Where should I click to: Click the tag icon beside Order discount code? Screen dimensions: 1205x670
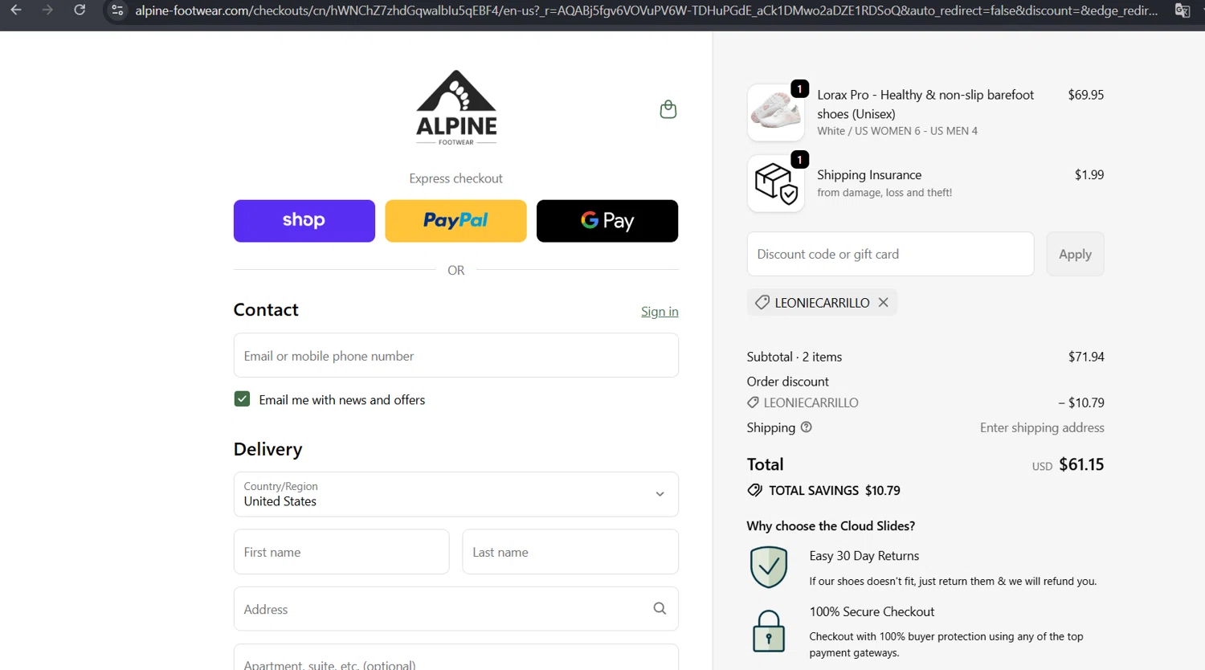753,402
